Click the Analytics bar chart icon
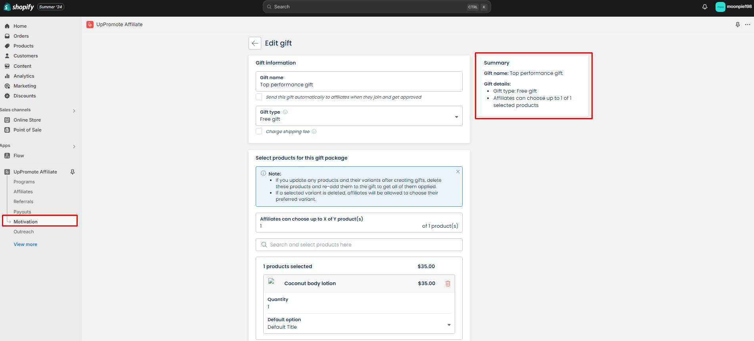 (x=7, y=76)
